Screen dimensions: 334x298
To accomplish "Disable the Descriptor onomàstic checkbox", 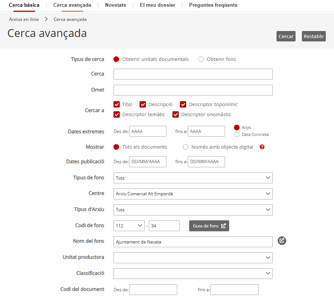I will pyautogui.click(x=175, y=115).
